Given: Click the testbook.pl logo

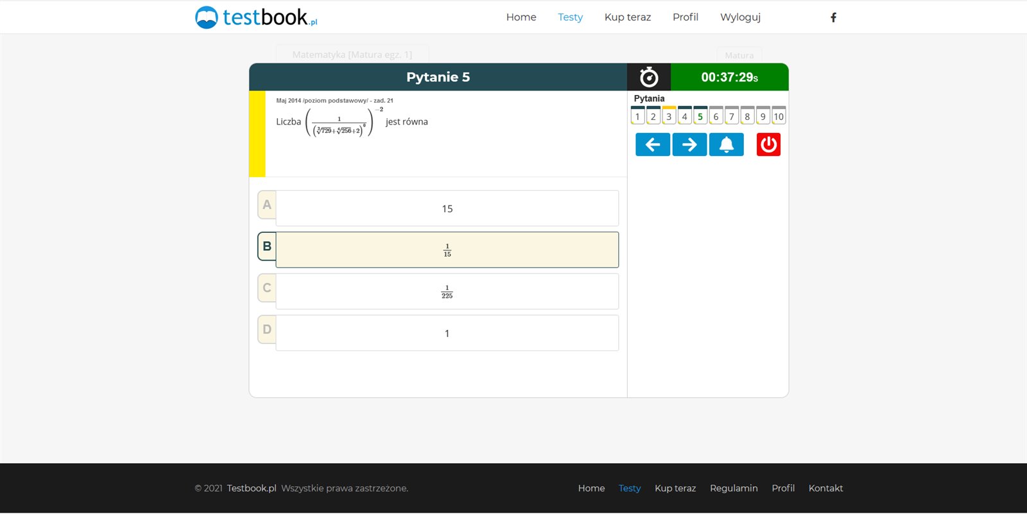Looking at the screenshot, I should click(x=256, y=17).
